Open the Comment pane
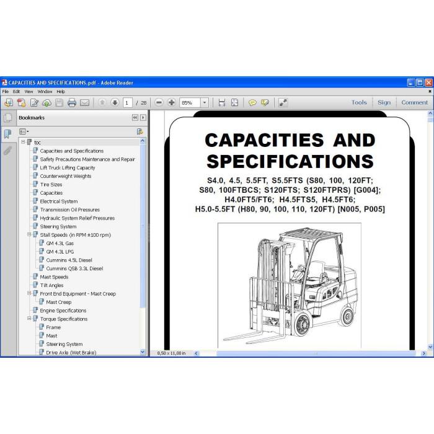The height and width of the screenshot is (434, 434). pos(414,102)
